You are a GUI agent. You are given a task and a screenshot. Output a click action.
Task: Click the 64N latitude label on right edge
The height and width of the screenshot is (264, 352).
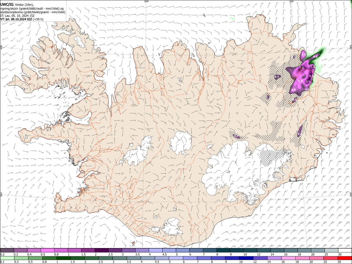[351, 194]
